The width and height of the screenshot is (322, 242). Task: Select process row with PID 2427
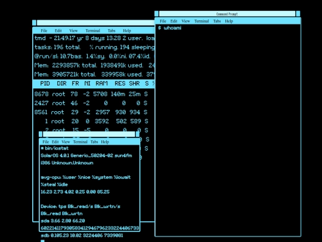tap(91, 103)
